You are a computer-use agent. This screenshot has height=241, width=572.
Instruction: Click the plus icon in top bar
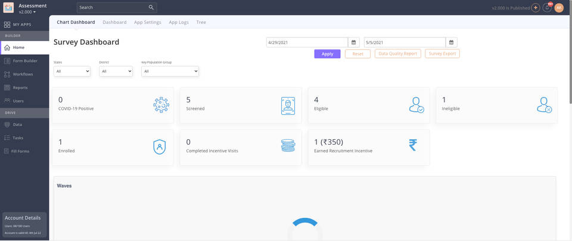click(x=535, y=8)
